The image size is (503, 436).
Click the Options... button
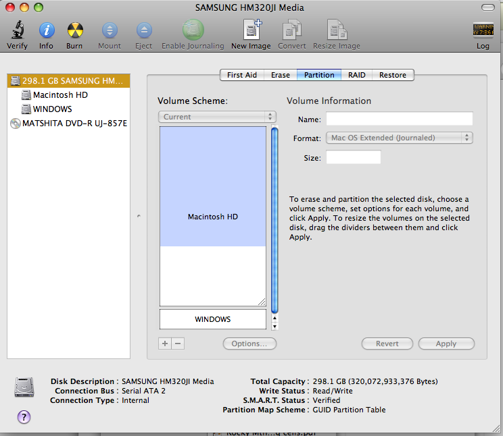click(x=249, y=344)
